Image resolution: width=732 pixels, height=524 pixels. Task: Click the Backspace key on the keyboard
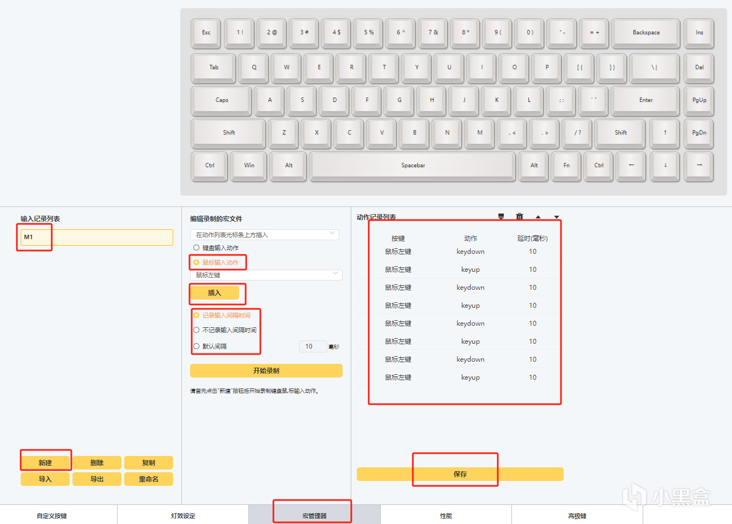[646, 33]
